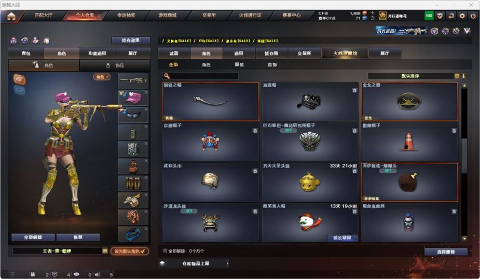
Task: Click the chat bubble icon in status bar
Action: pos(76,274)
